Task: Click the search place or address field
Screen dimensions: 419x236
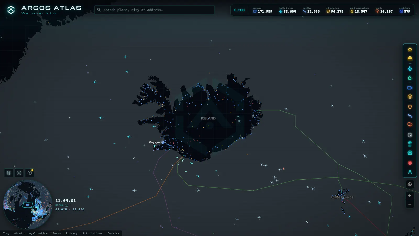Action: (155, 10)
